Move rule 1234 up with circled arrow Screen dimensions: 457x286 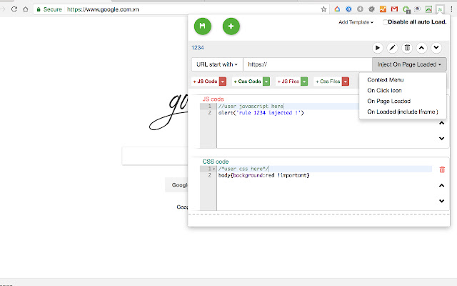pyautogui.click(x=422, y=48)
